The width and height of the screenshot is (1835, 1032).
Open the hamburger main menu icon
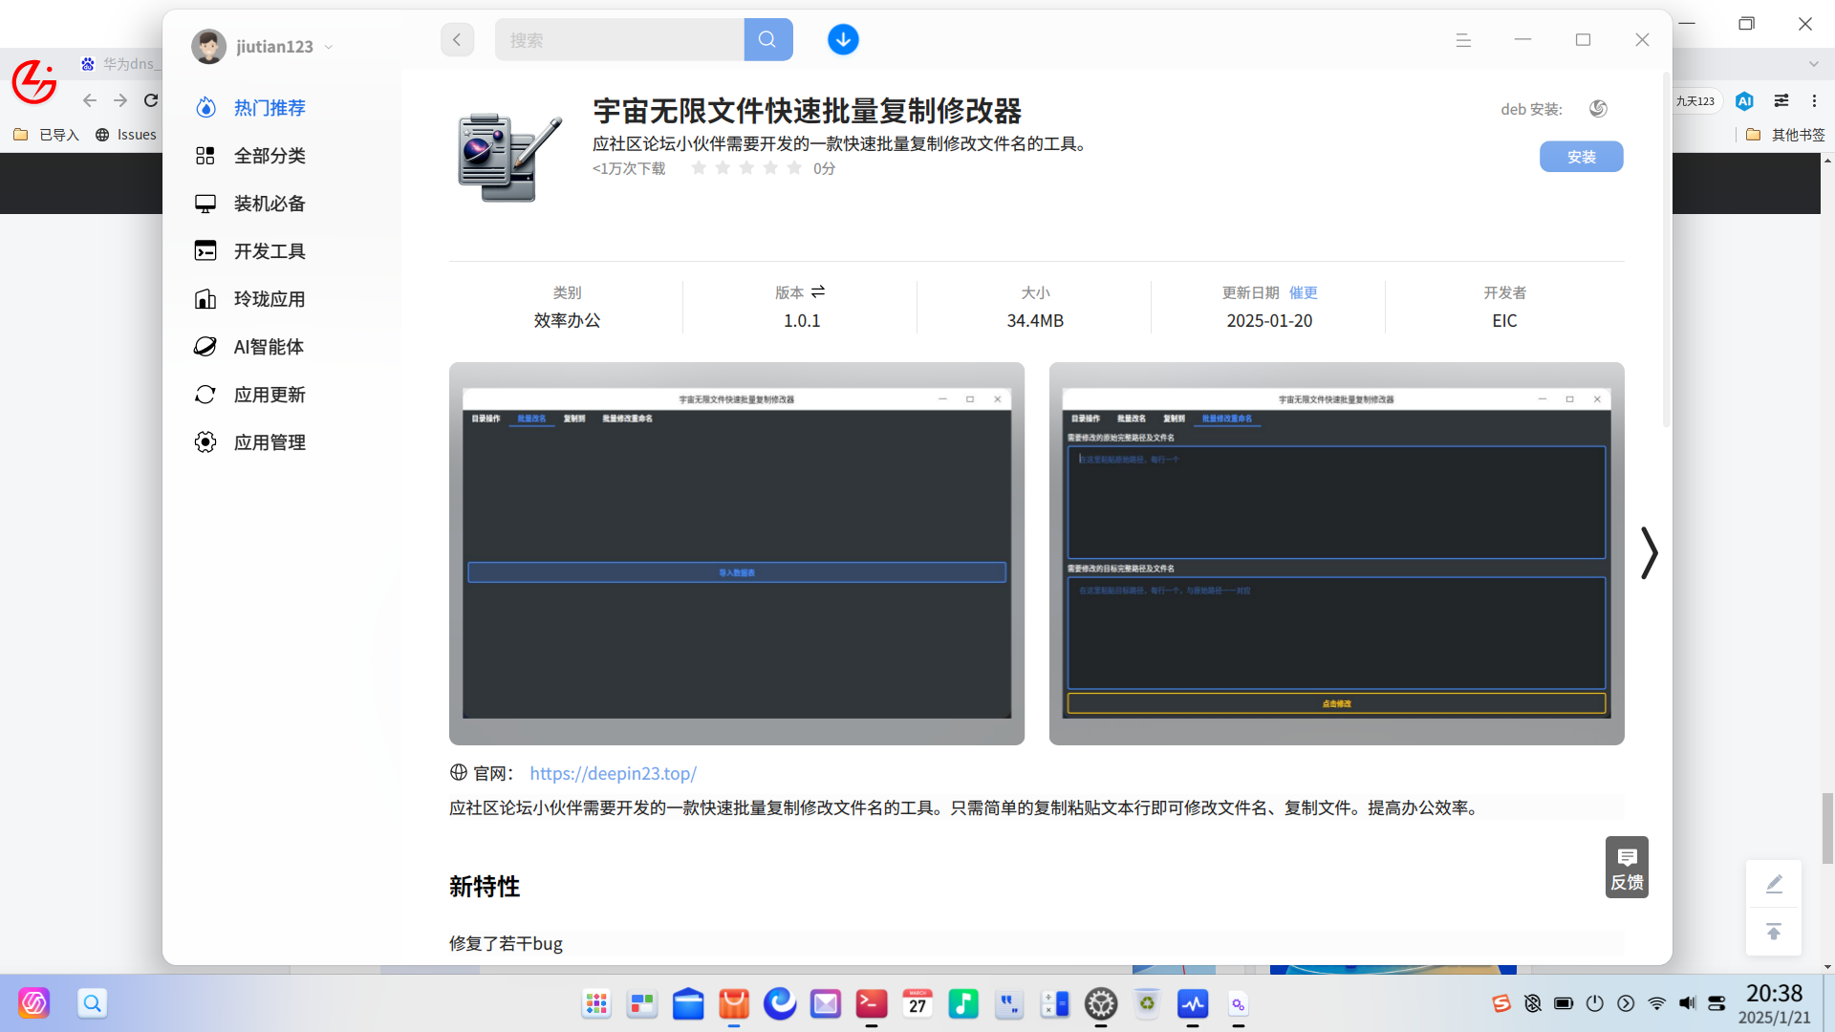coord(1463,40)
